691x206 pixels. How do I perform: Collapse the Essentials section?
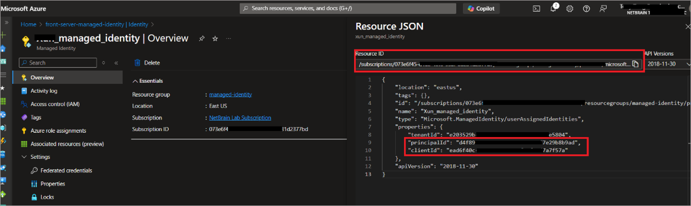(x=148, y=81)
